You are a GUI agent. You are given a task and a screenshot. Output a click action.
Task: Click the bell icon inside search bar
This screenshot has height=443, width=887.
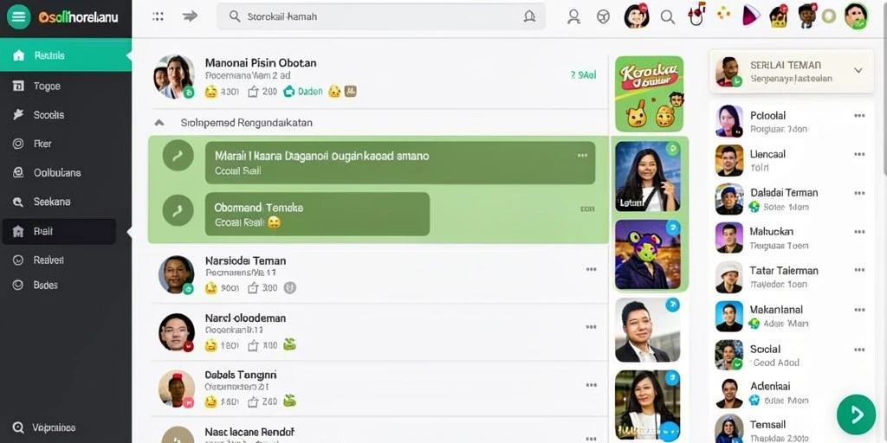pyautogui.click(x=529, y=16)
